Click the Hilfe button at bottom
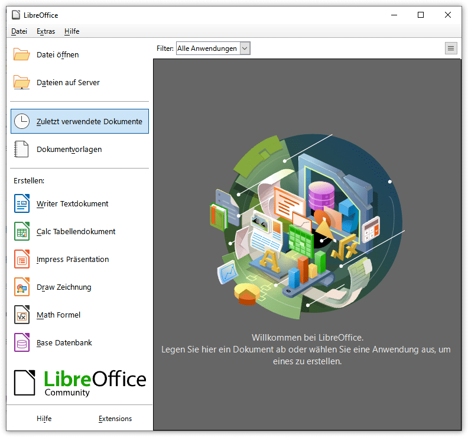468x437 pixels. coord(44,419)
